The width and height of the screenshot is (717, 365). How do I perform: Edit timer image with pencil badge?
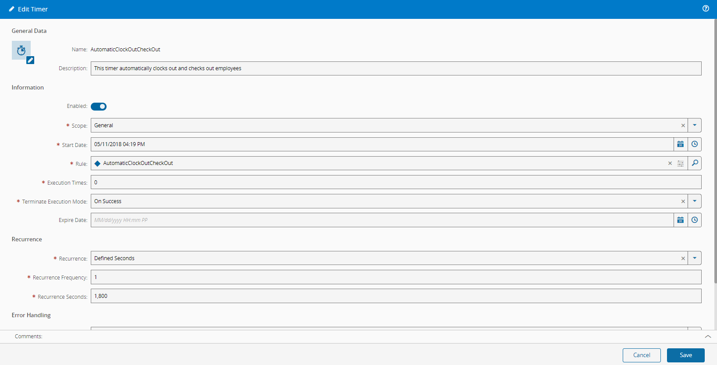pyautogui.click(x=30, y=60)
